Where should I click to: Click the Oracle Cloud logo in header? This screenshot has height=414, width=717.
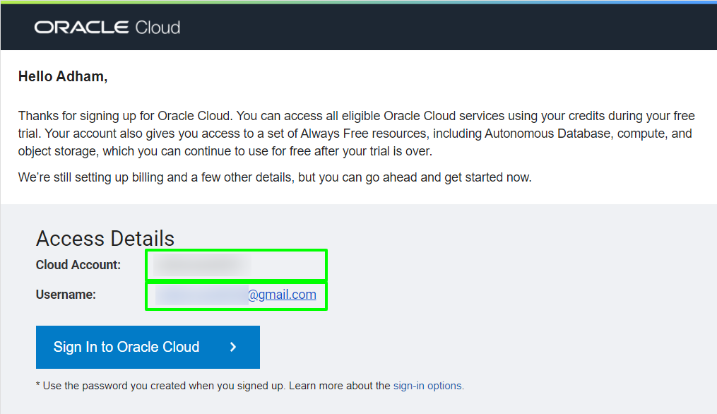point(107,28)
